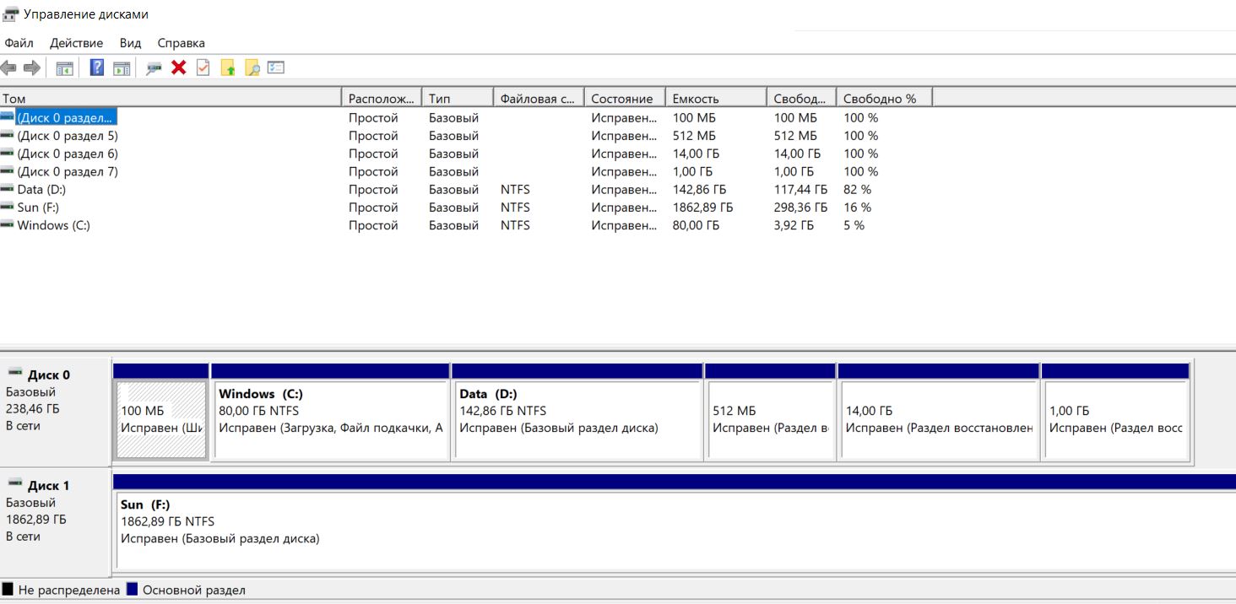Select the 14,00 ГБ recovery partition block
The width and height of the screenshot is (1236, 604).
tap(938, 413)
